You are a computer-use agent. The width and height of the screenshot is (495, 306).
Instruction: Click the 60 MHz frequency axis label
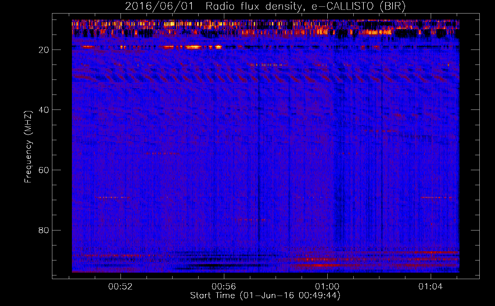point(44,170)
